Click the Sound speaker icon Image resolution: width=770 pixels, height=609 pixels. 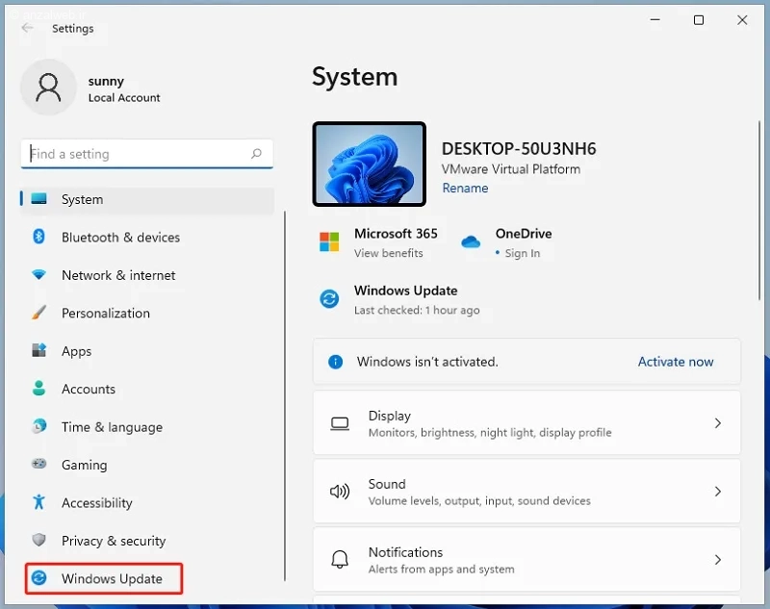coord(340,492)
